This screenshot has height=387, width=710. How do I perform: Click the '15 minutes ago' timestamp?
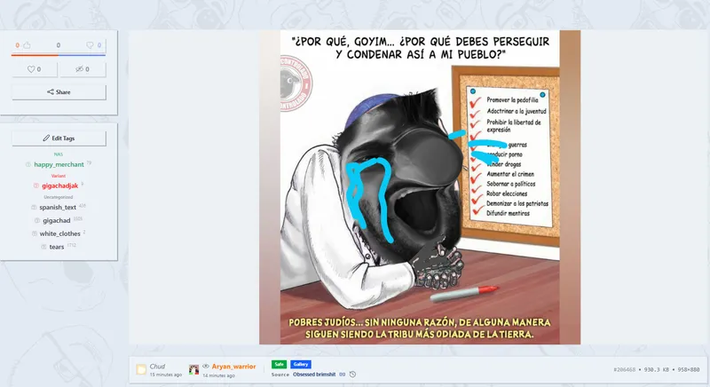pos(166,375)
